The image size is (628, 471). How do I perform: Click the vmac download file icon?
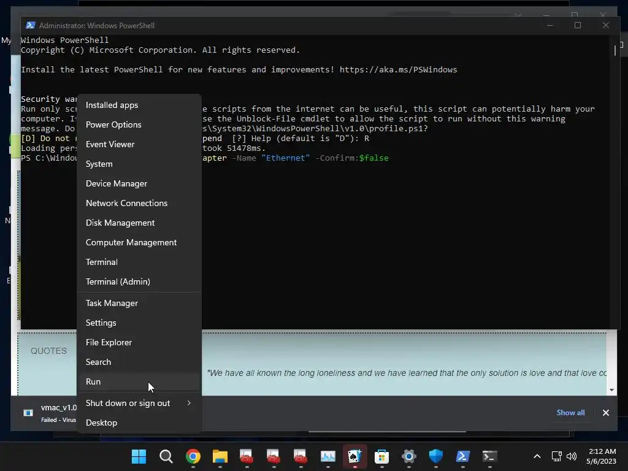point(28,413)
